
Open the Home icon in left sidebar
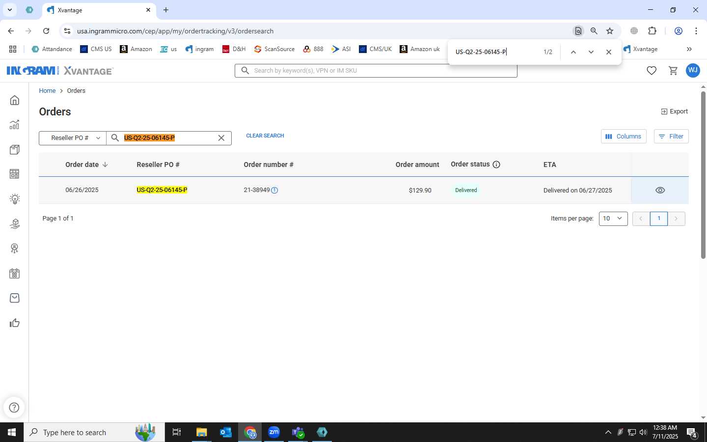(x=15, y=100)
